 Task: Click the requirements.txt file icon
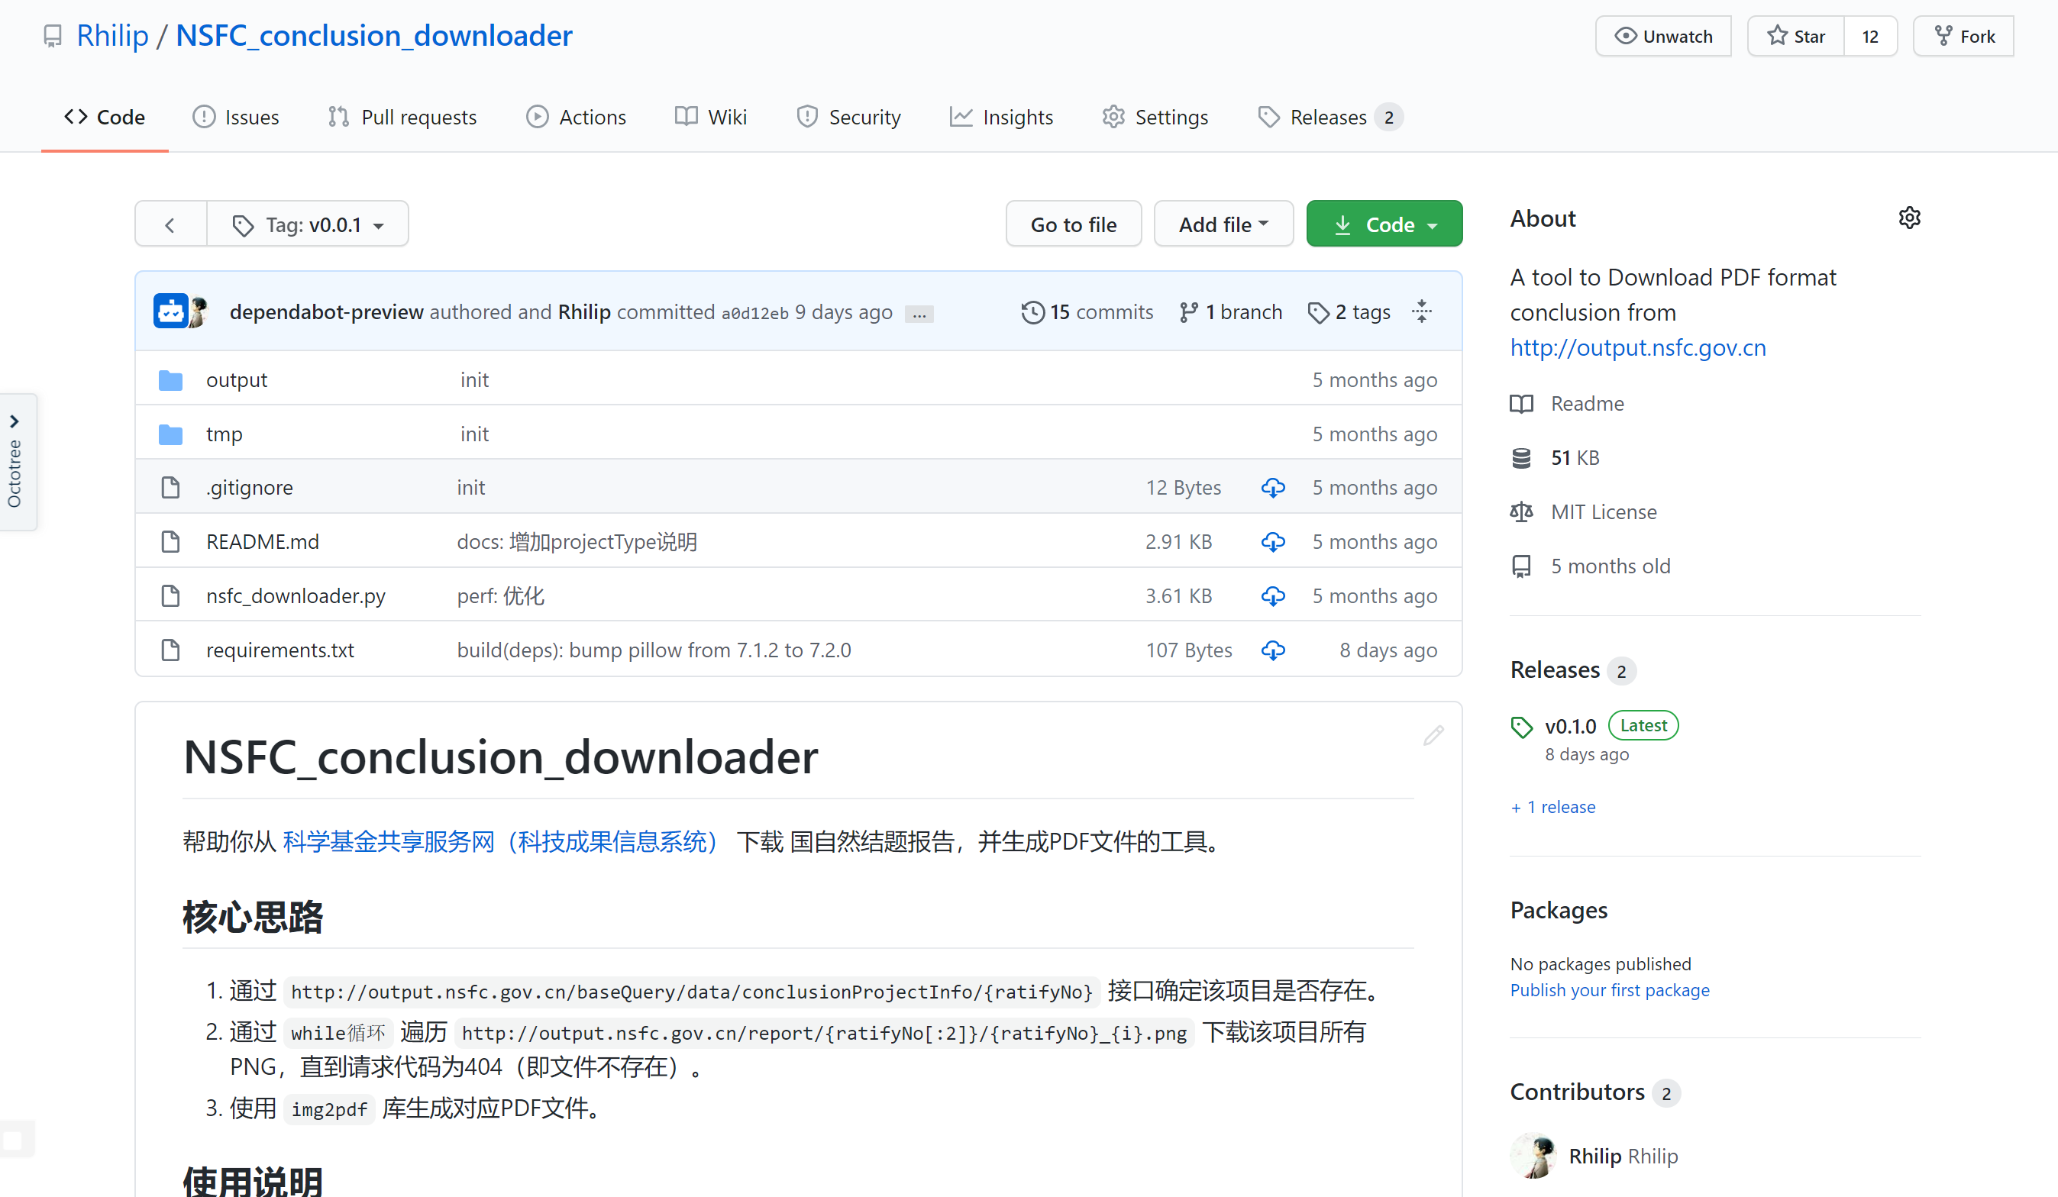pos(171,650)
